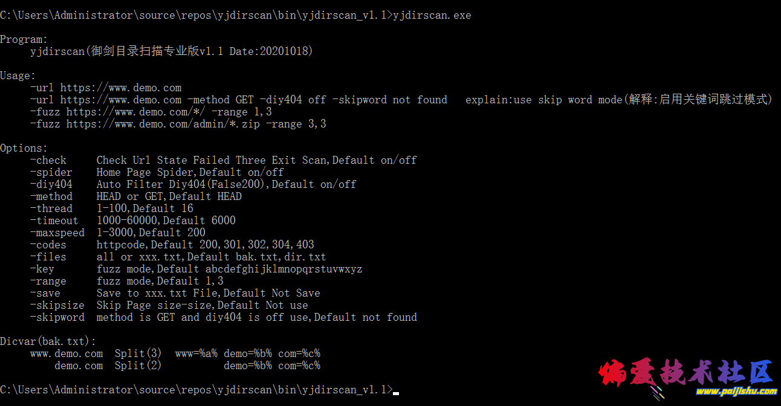Click the "Usage:" heading
This screenshot has height=406, width=781.
tap(18, 76)
